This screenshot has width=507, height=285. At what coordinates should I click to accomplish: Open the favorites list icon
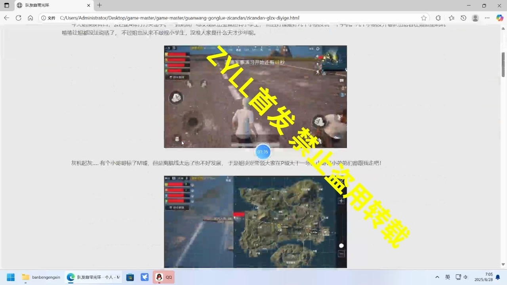tap(452, 18)
